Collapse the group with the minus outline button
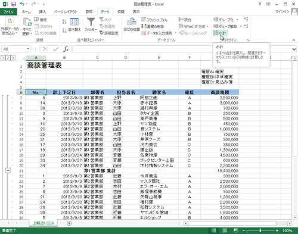 (8, 170)
